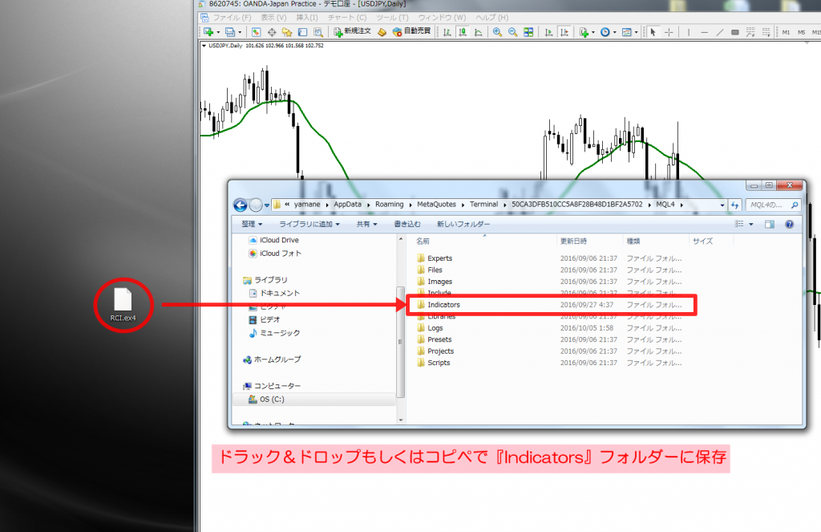Select the crosshair tool

669,32
